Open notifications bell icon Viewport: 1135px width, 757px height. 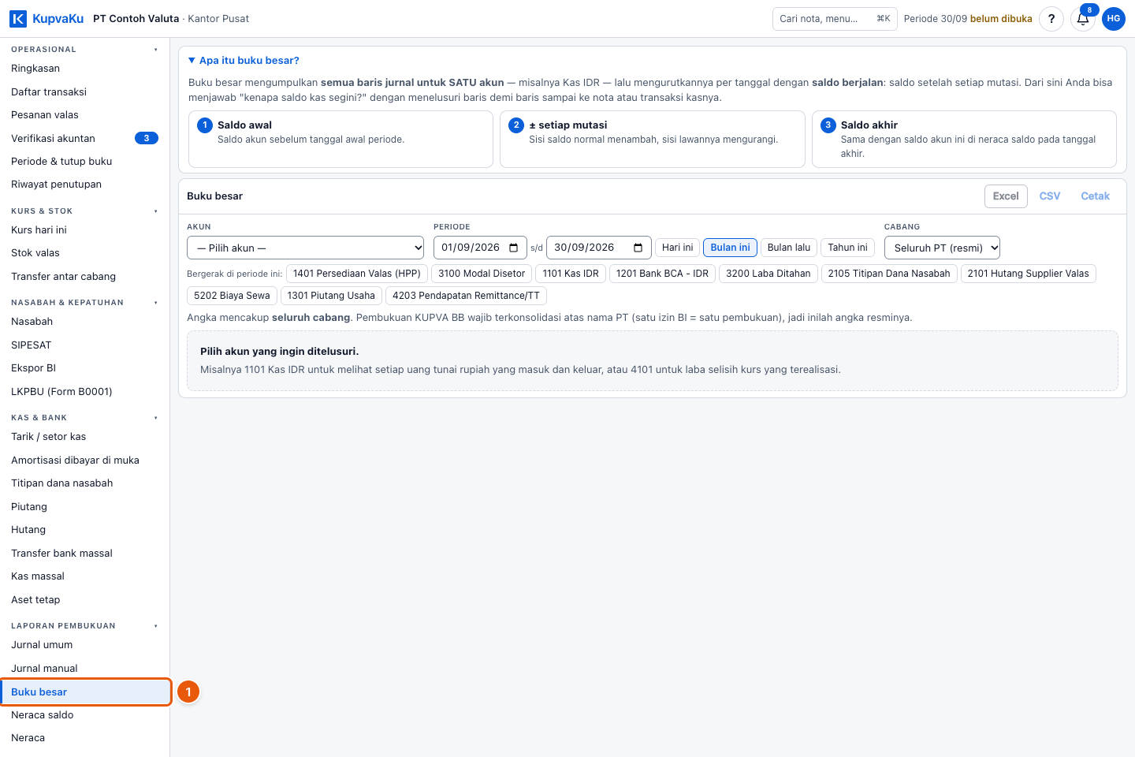pos(1083,19)
